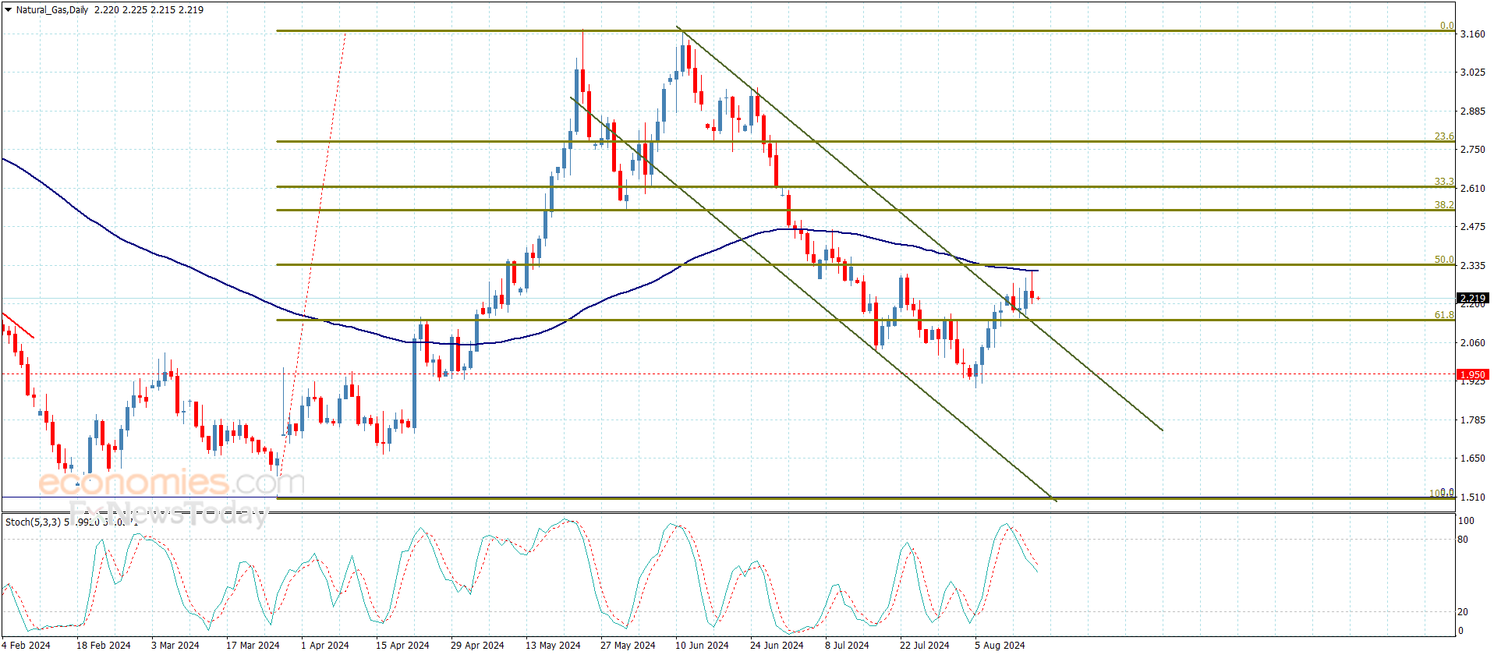Click the red 1.950 price level tag
Image resolution: width=1494 pixels, height=655 pixels.
pos(1472,374)
